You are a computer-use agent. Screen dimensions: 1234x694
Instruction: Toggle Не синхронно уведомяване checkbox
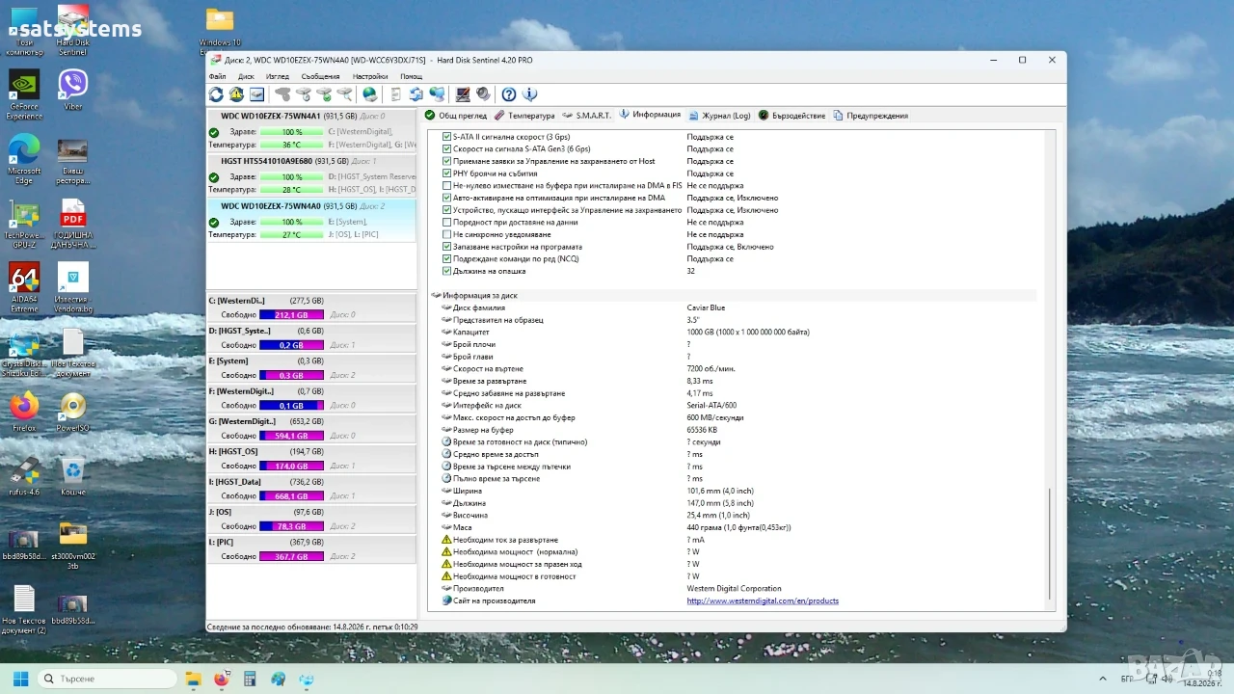(x=446, y=234)
